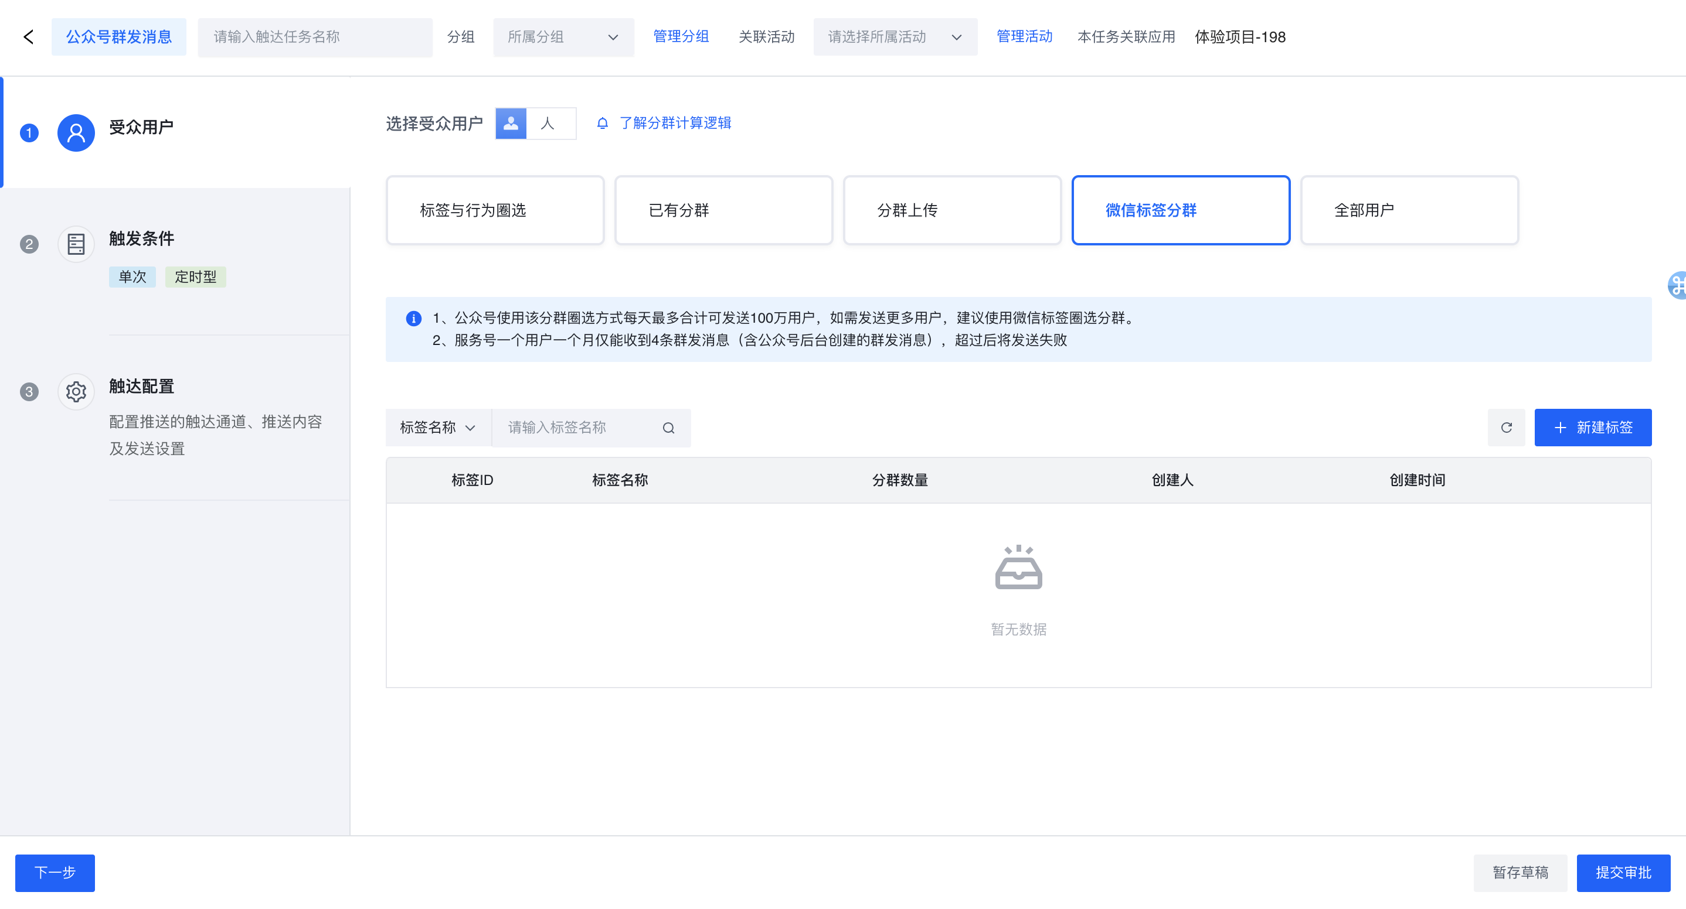Click the audience user avatar icon
Image resolution: width=1686 pixels, height=909 pixels.
coord(76,133)
